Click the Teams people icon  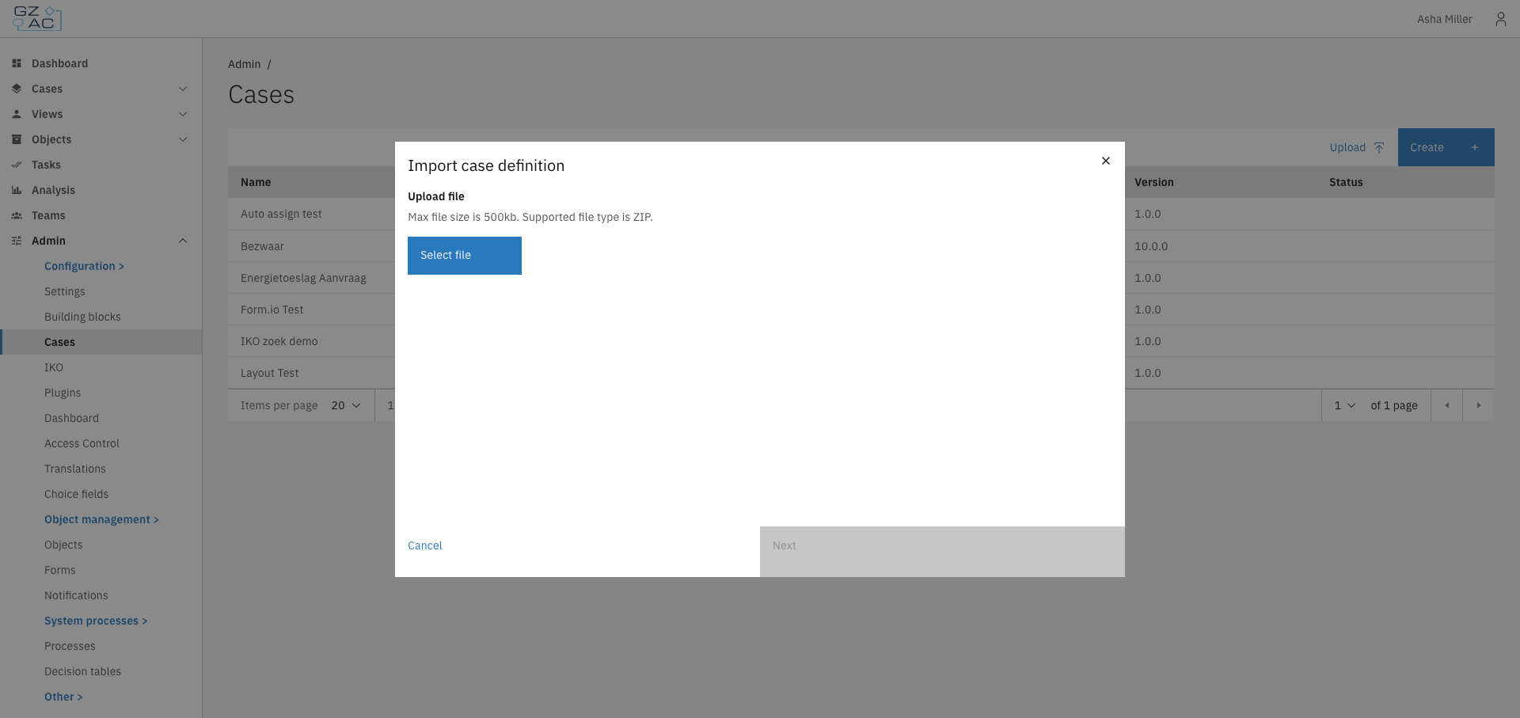[17, 215]
